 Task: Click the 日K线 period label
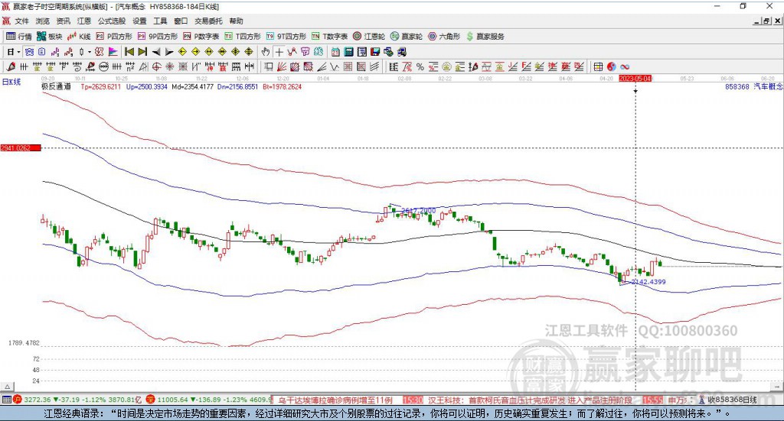[x=11, y=83]
